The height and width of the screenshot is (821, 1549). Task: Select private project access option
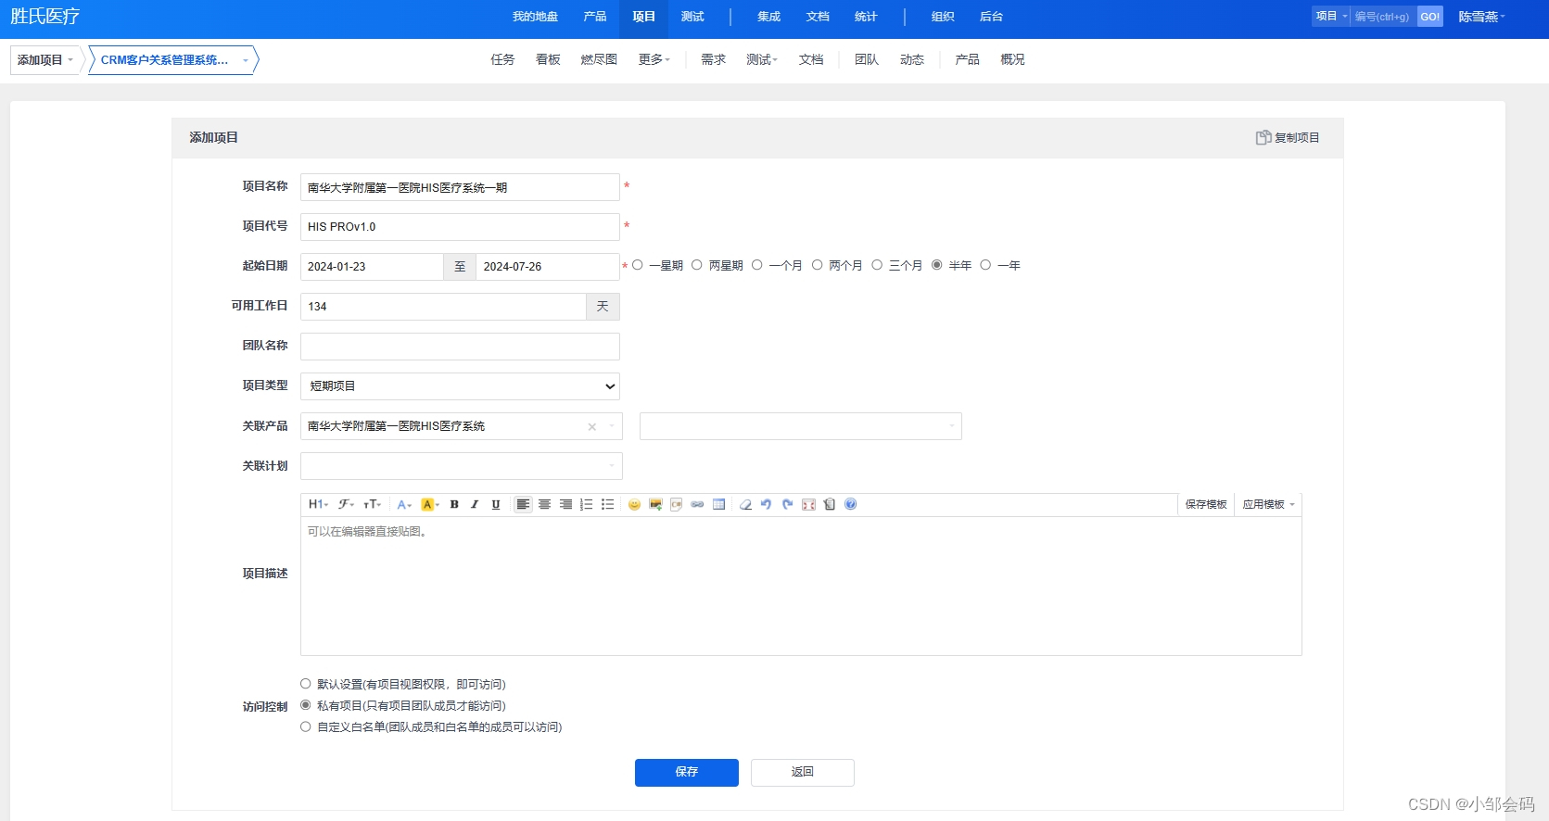306,705
